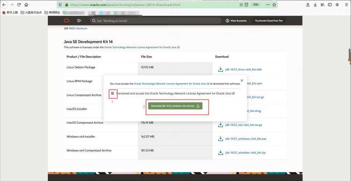Open the 火狐官方站点 bookmark folder
The width and height of the screenshot is (351, 181).
point(31,13)
